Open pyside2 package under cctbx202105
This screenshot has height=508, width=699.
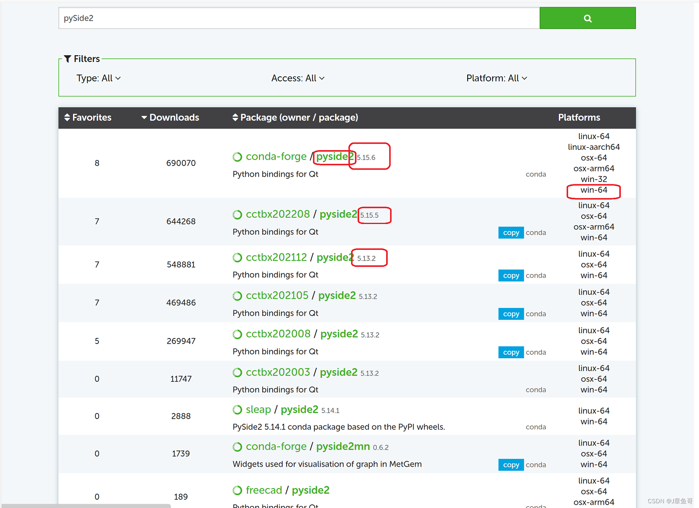[337, 296]
